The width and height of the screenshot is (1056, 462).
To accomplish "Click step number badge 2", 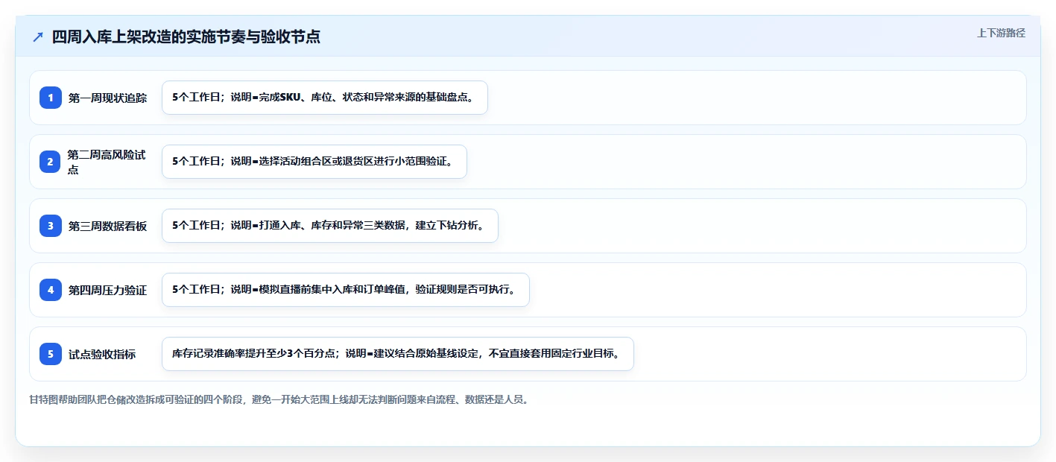I will (x=51, y=162).
